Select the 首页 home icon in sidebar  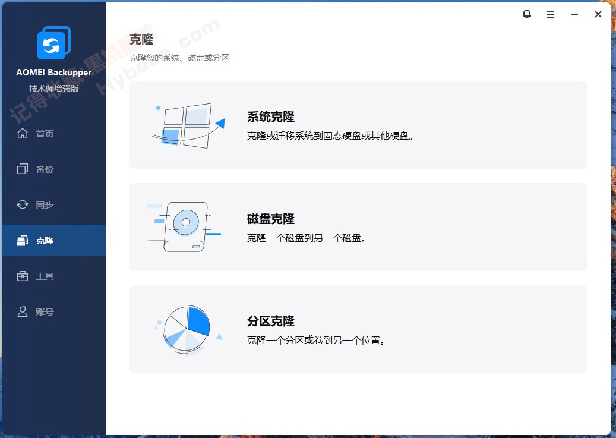(x=22, y=133)
